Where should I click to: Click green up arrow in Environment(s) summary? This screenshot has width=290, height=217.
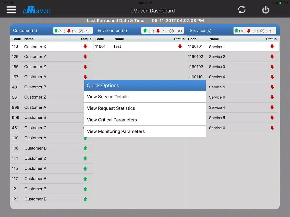145,31
